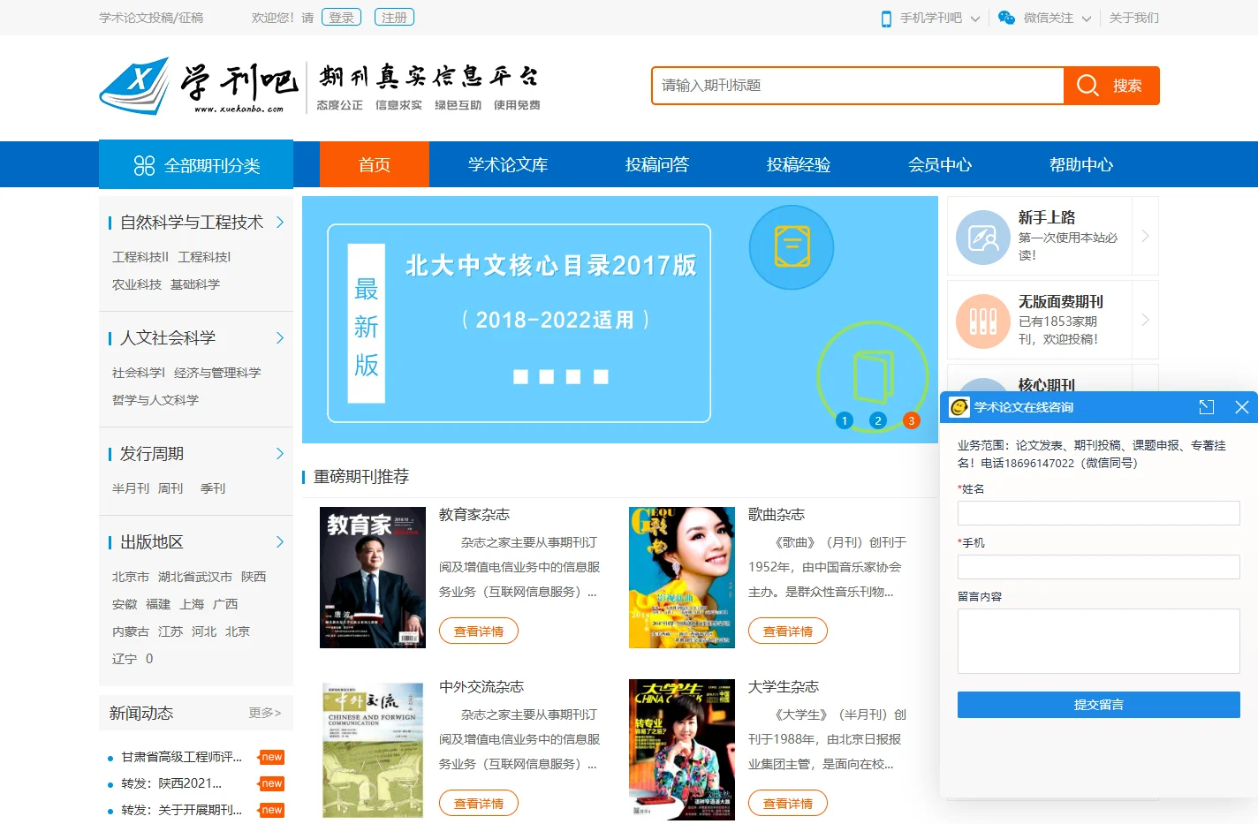Expand 出版地区 category arrow
1258x824 pixels.
pyautogui.click(x=280, y=542)
